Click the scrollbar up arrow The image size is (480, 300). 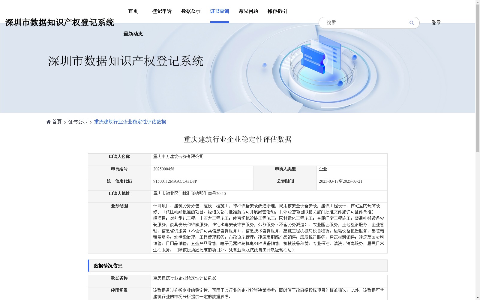[x=478, y=2]
